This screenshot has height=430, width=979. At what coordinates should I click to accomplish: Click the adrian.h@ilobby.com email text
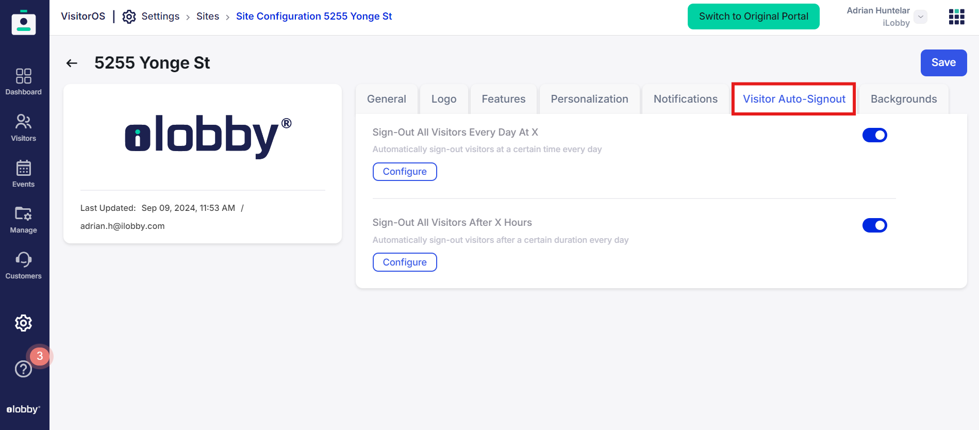[123, 226]
